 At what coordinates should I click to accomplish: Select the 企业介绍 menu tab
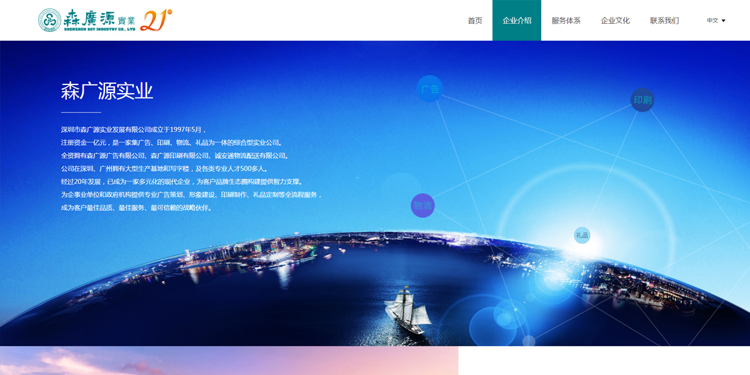pos(517,21)
